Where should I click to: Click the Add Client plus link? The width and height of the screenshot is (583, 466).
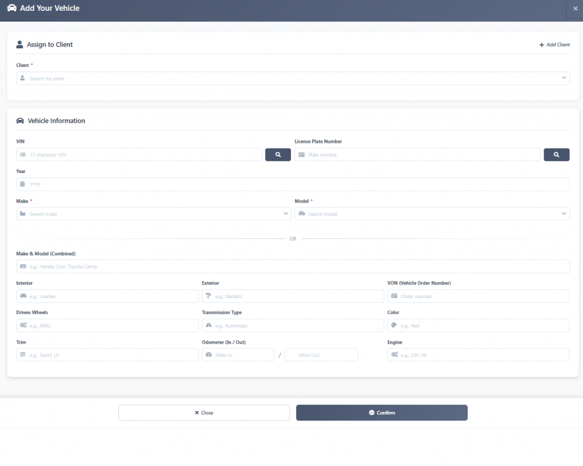(554, 44)
